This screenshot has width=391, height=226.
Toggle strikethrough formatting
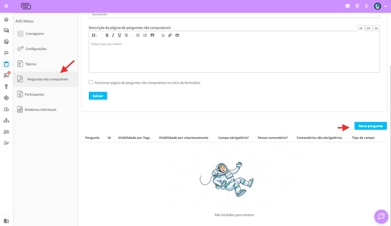pyautogui.click(x=126, y=35)
